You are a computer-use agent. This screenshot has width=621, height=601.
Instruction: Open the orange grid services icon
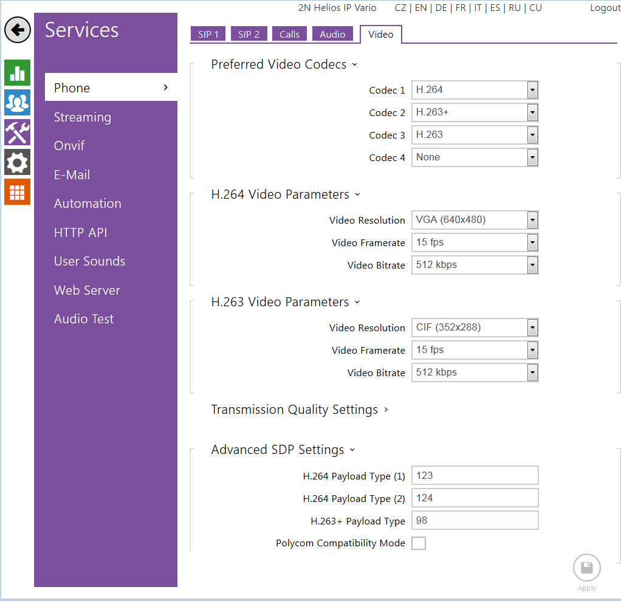point(17,192)
